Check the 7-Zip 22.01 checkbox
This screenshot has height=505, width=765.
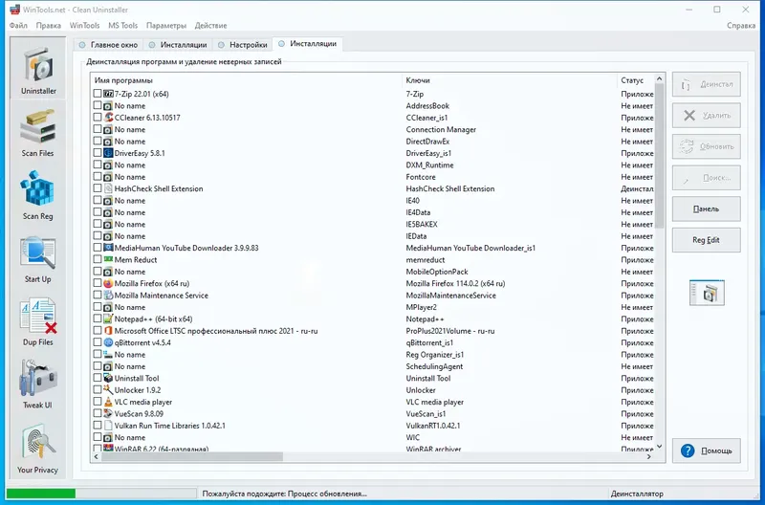click(98, 93)
